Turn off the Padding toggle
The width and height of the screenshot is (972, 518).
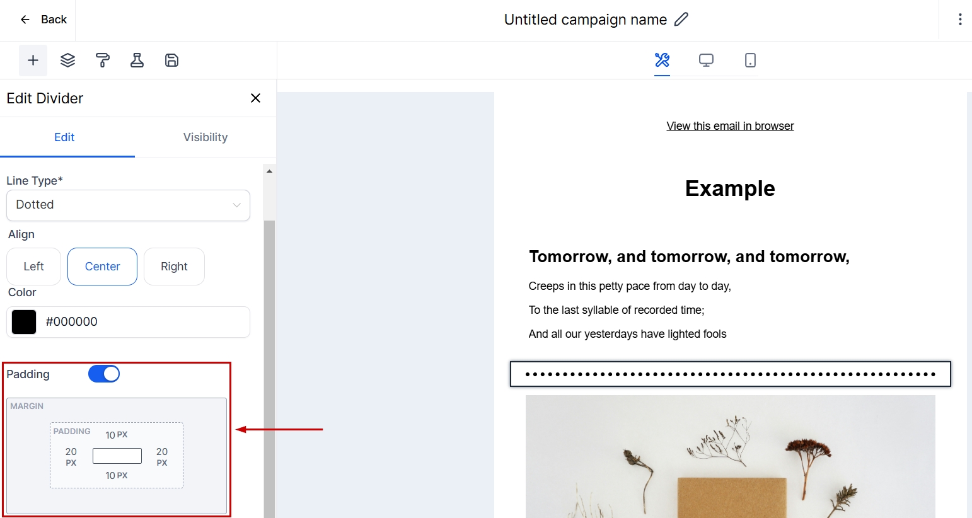[104, 374]
